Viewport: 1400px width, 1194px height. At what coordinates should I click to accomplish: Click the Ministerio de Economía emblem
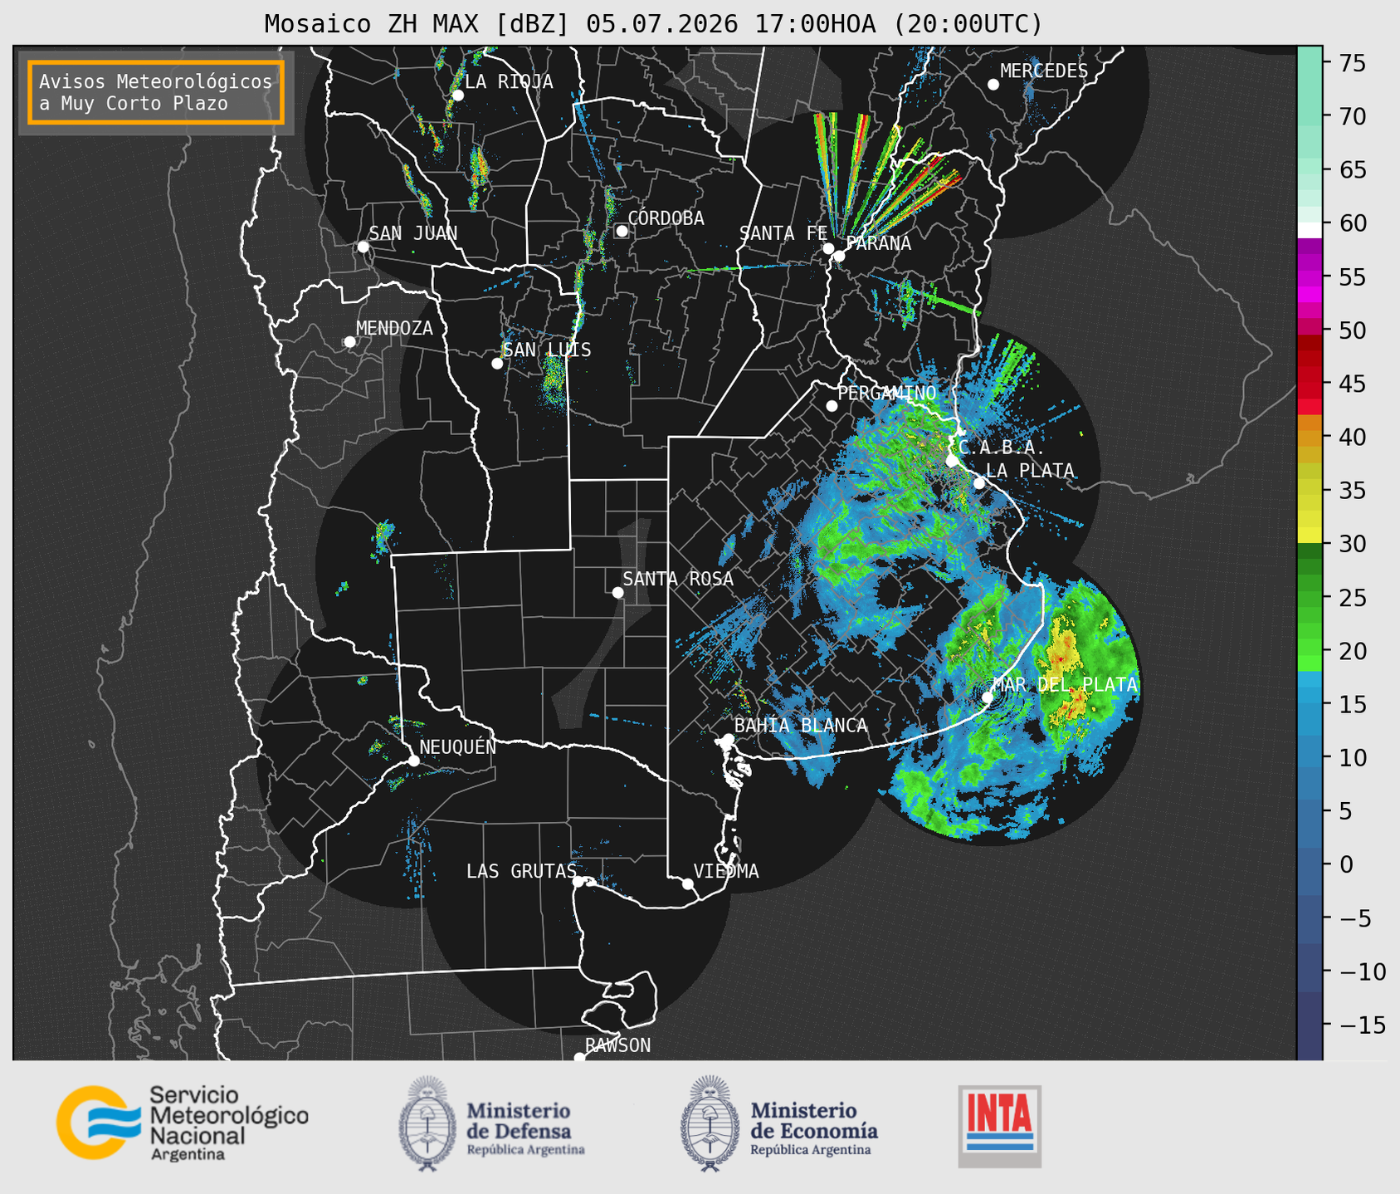pyautogui.click(x=709, y=1123)
